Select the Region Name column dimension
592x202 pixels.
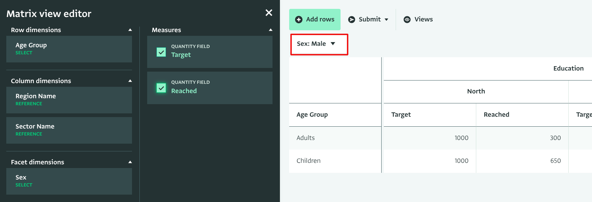(x=69, y=100)
